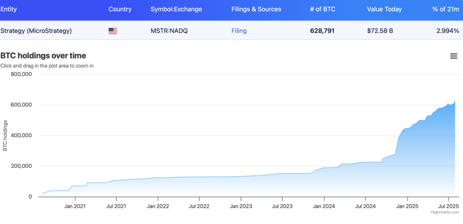This screenshot has height=224, width=463.
Task: Click the Jul 2025 x-axis label
Action: (449, 206)
